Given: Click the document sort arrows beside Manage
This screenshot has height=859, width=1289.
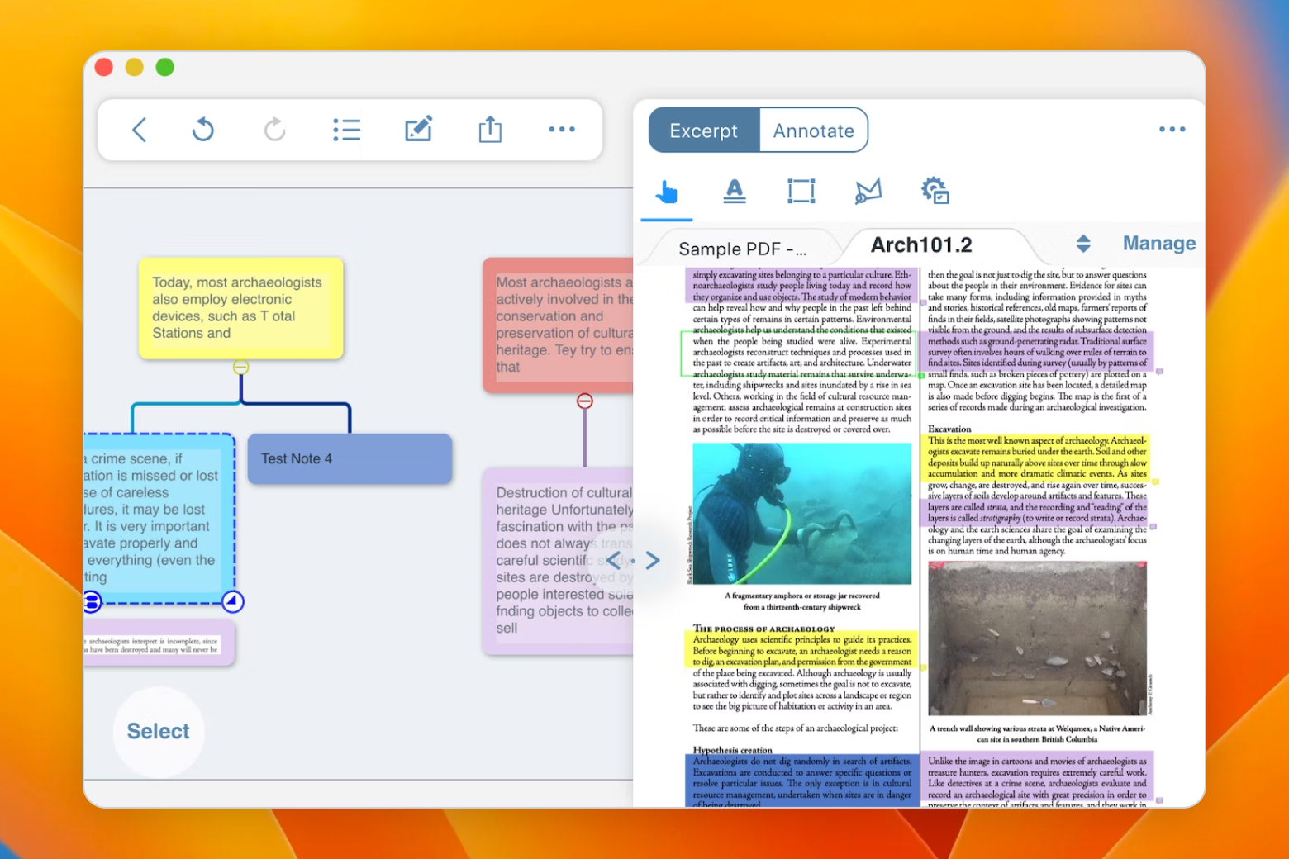Looking at the screenshot, I should pyautogui.click(x=1082, y=244).
